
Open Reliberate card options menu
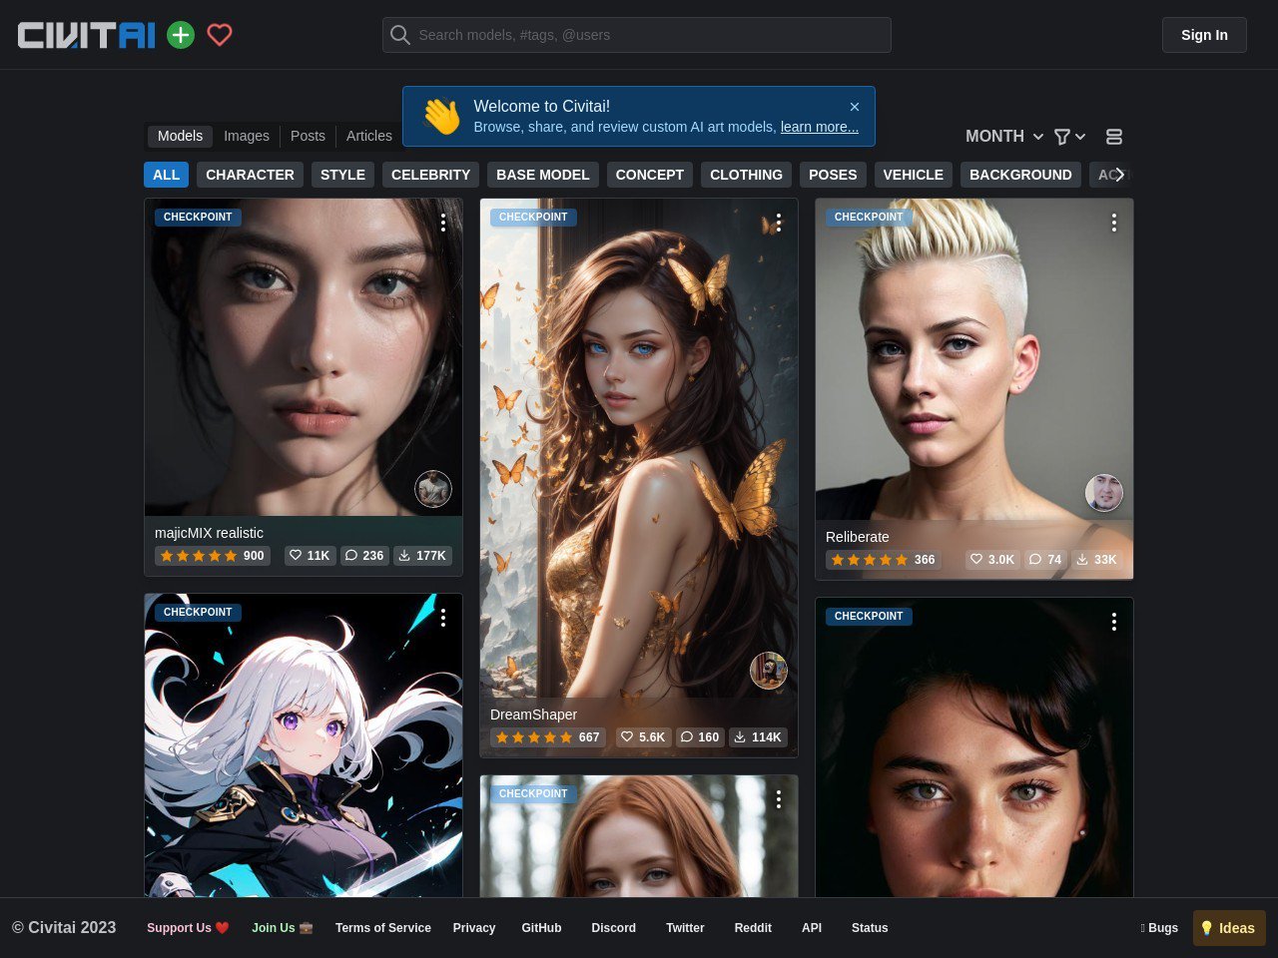[1114, 223]
